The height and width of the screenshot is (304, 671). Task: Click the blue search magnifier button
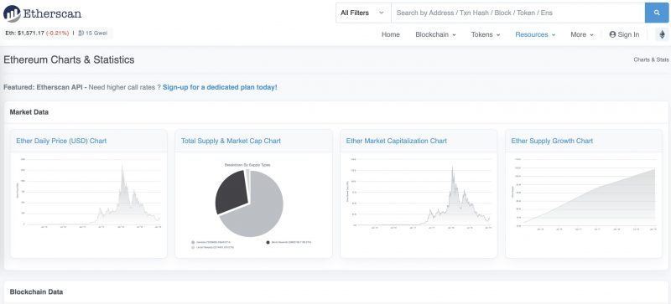[657, 13]
